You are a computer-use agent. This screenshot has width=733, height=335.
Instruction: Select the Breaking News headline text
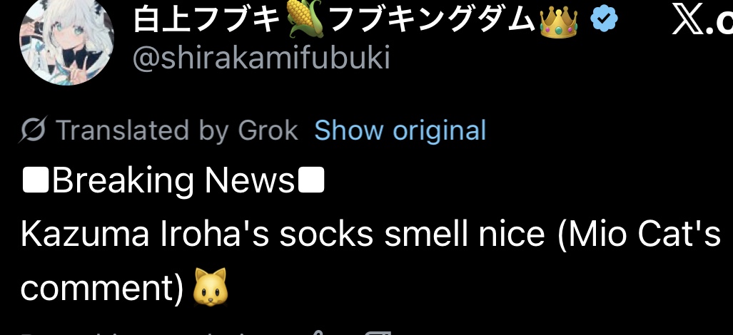click(x=173, y=181)
